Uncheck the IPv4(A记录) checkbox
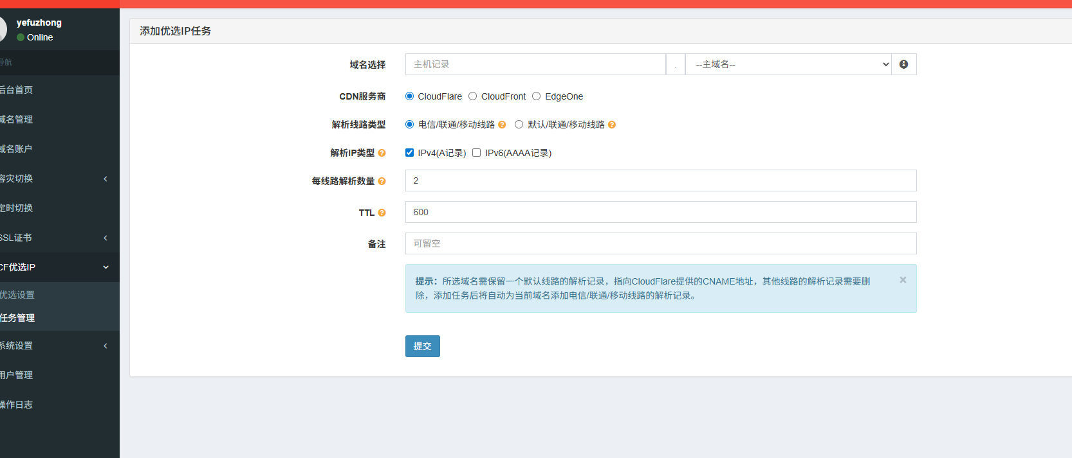1072x458 pixels. point(409,153)
